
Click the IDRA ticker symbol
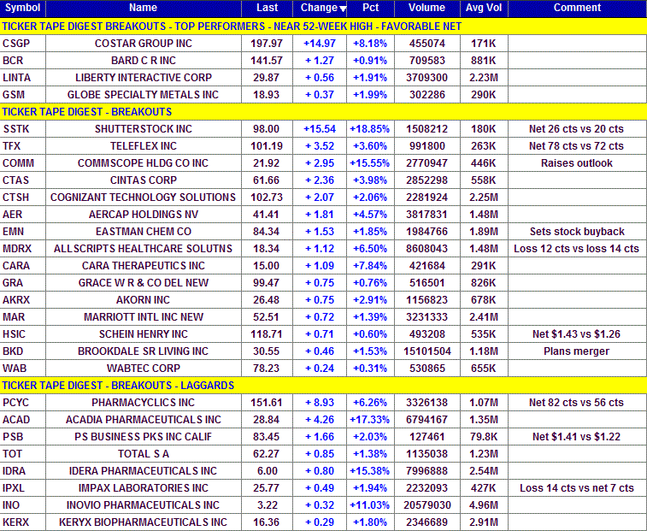pos(14,471)
